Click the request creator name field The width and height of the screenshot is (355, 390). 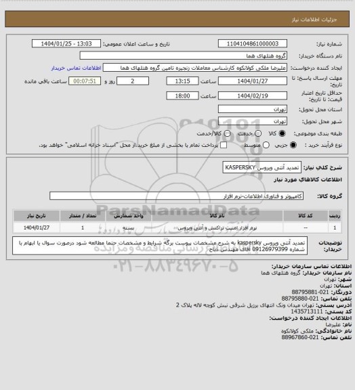pos(195,68)
